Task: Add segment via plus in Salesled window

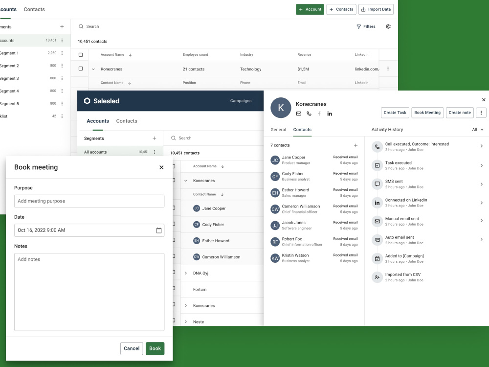Action: [x=155, y=138]
